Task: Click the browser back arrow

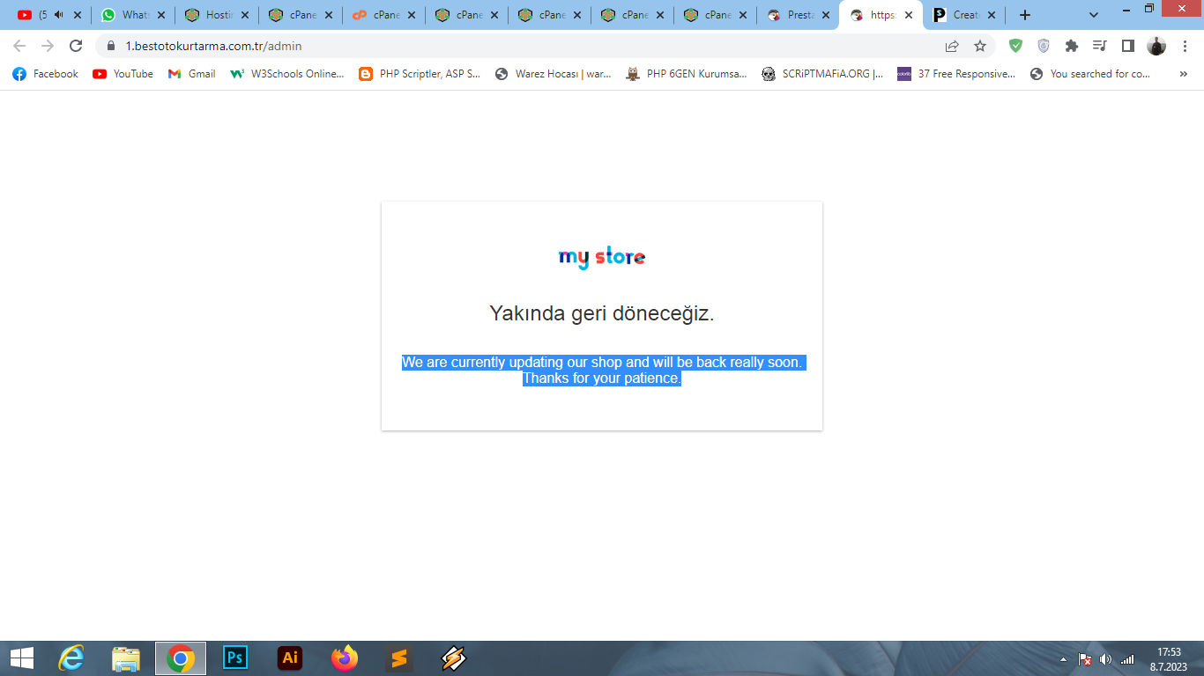Action: click(19, 46)
